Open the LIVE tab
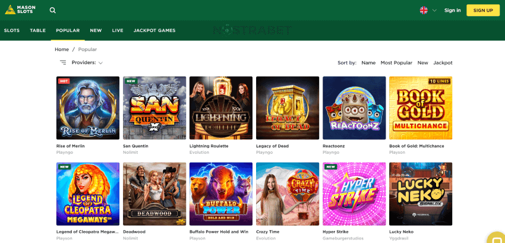 tap(118, 31)
